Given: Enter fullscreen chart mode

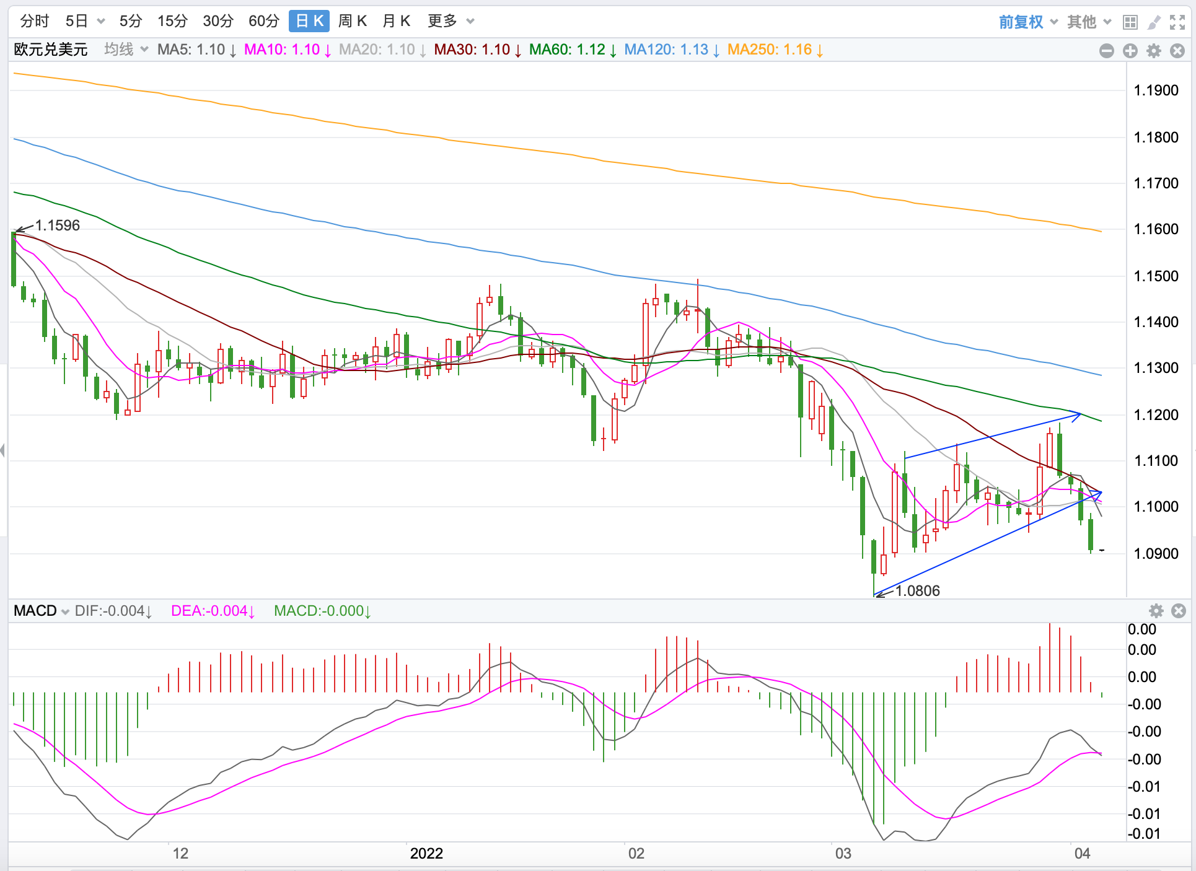Looking at the screenshot, I should [x=1177, y=22].
